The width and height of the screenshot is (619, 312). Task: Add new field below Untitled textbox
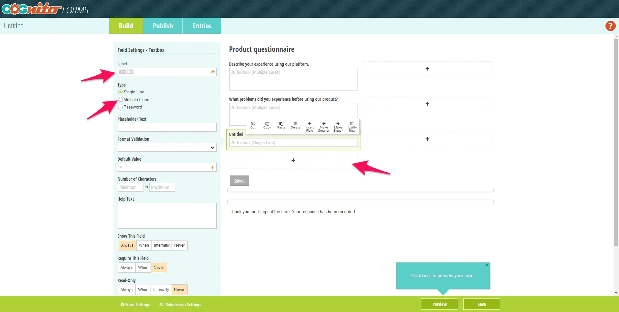point(293,160)
